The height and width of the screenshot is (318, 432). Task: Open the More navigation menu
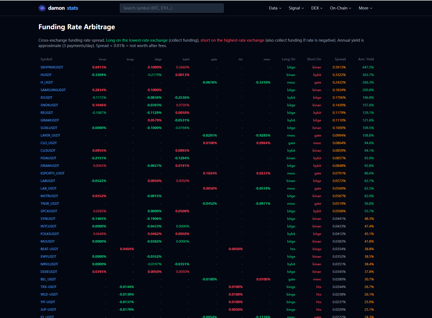pos(365,8)
